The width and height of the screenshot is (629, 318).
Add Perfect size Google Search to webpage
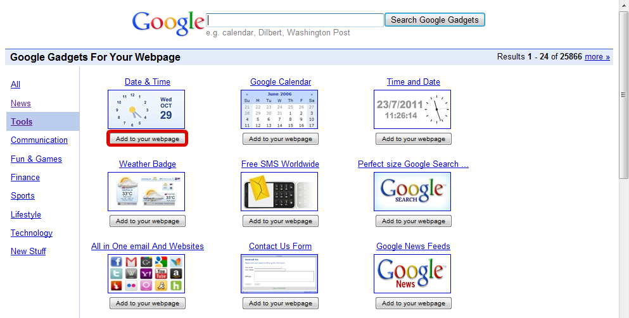413,221
